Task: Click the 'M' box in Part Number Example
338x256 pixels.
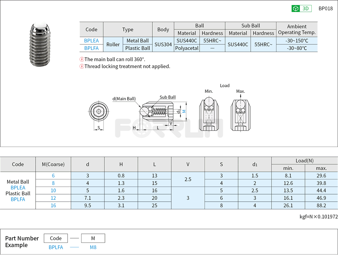Action: (x=93, y=238)
